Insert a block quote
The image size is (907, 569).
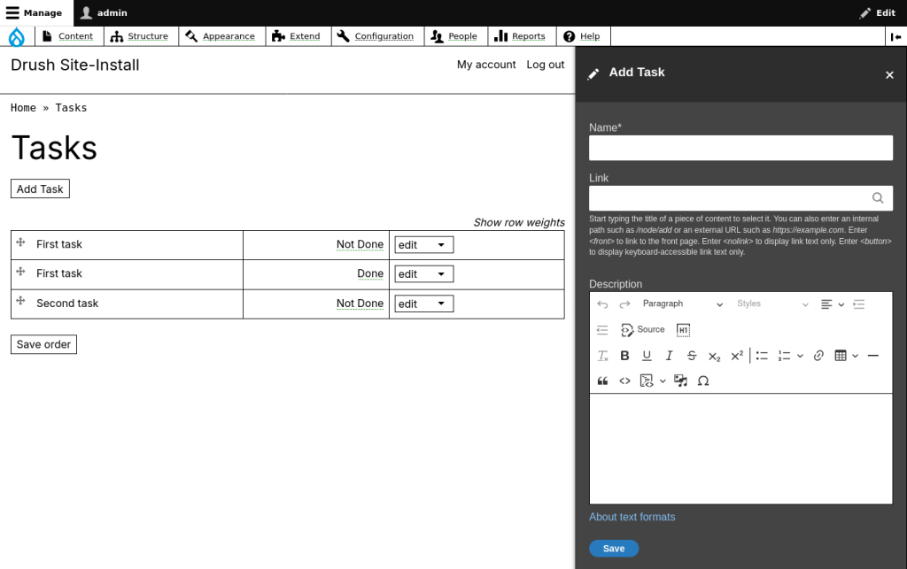602,381
